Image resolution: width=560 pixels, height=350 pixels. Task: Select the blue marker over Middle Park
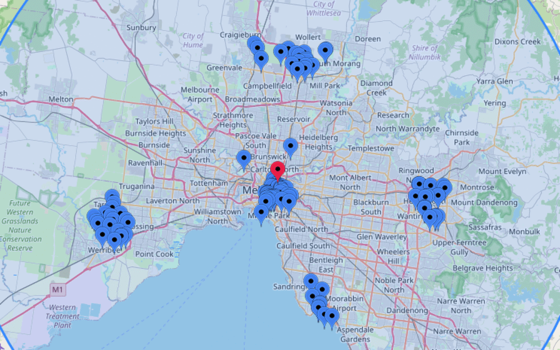261,215
